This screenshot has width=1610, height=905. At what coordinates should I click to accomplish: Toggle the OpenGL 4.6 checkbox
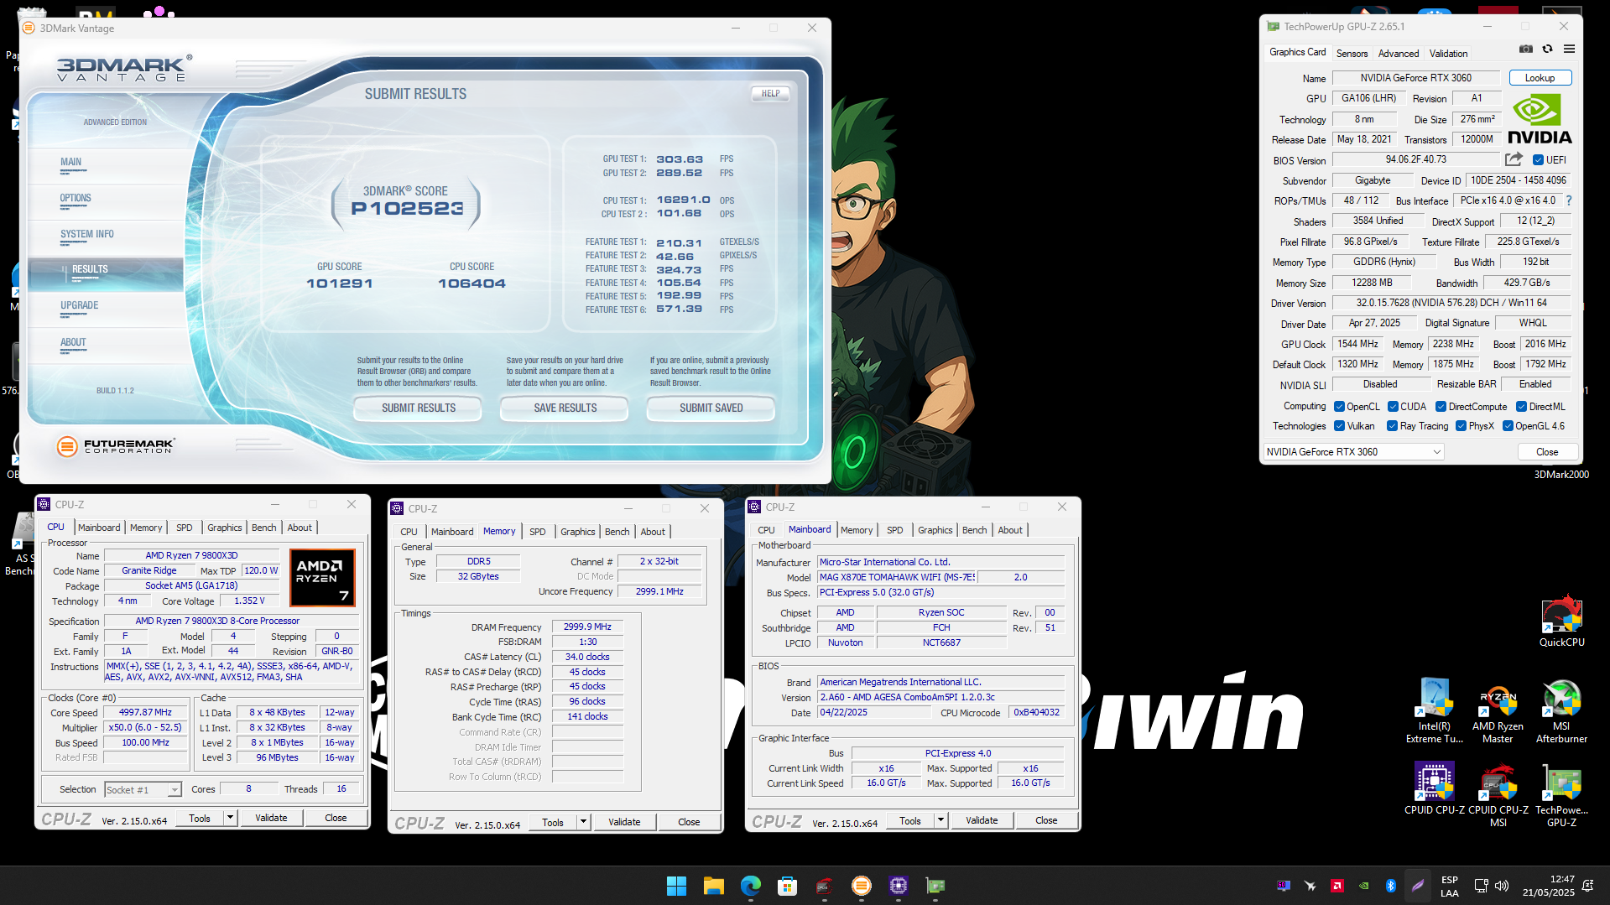[1508, 426]
